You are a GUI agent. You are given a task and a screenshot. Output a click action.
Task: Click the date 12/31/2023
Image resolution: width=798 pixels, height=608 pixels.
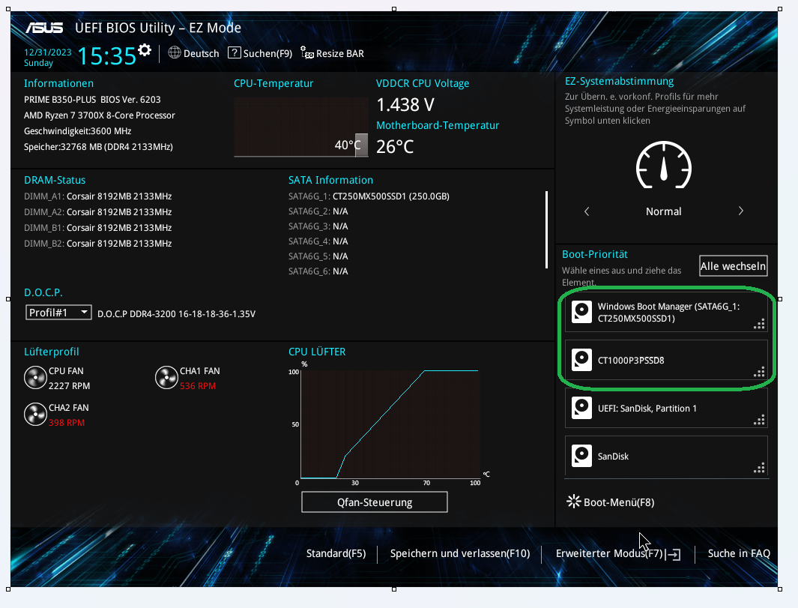coord(48,52)
